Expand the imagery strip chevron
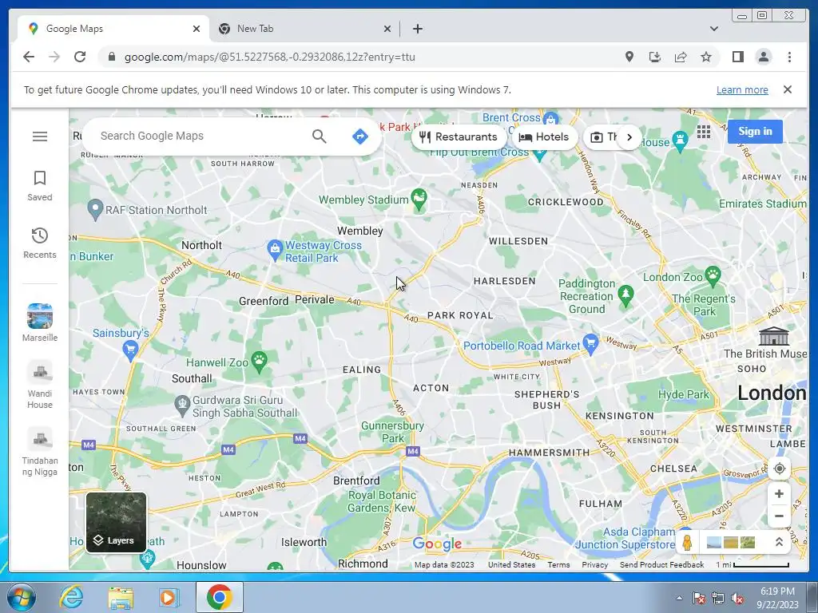Image resolution: width=818 pixels, height=613 pixels. [x=778, y=543]
